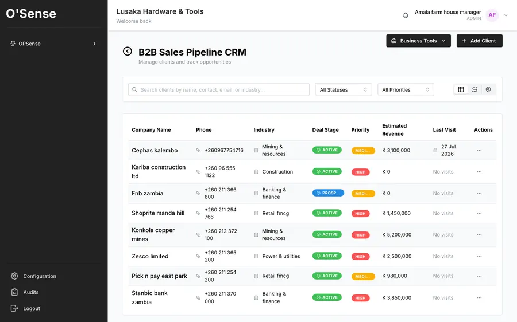Click the client search input field

[x=219, y=89]
